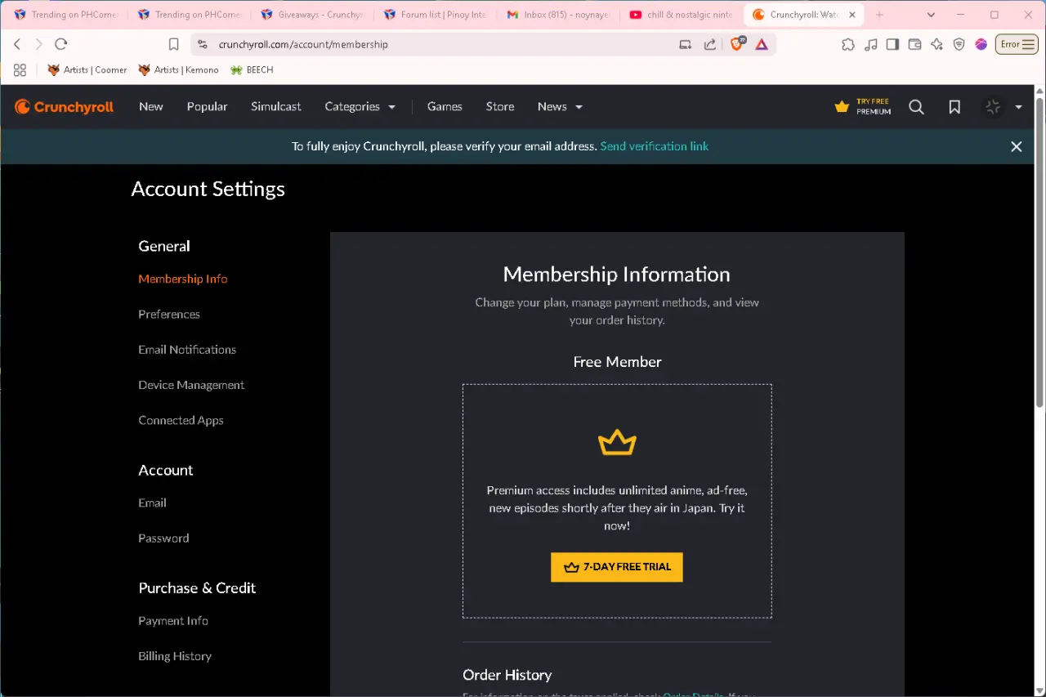The width and height of the screenshot is (1046, 697).
Task: Open the Simulcast menu item
Action: coord(276,106)
